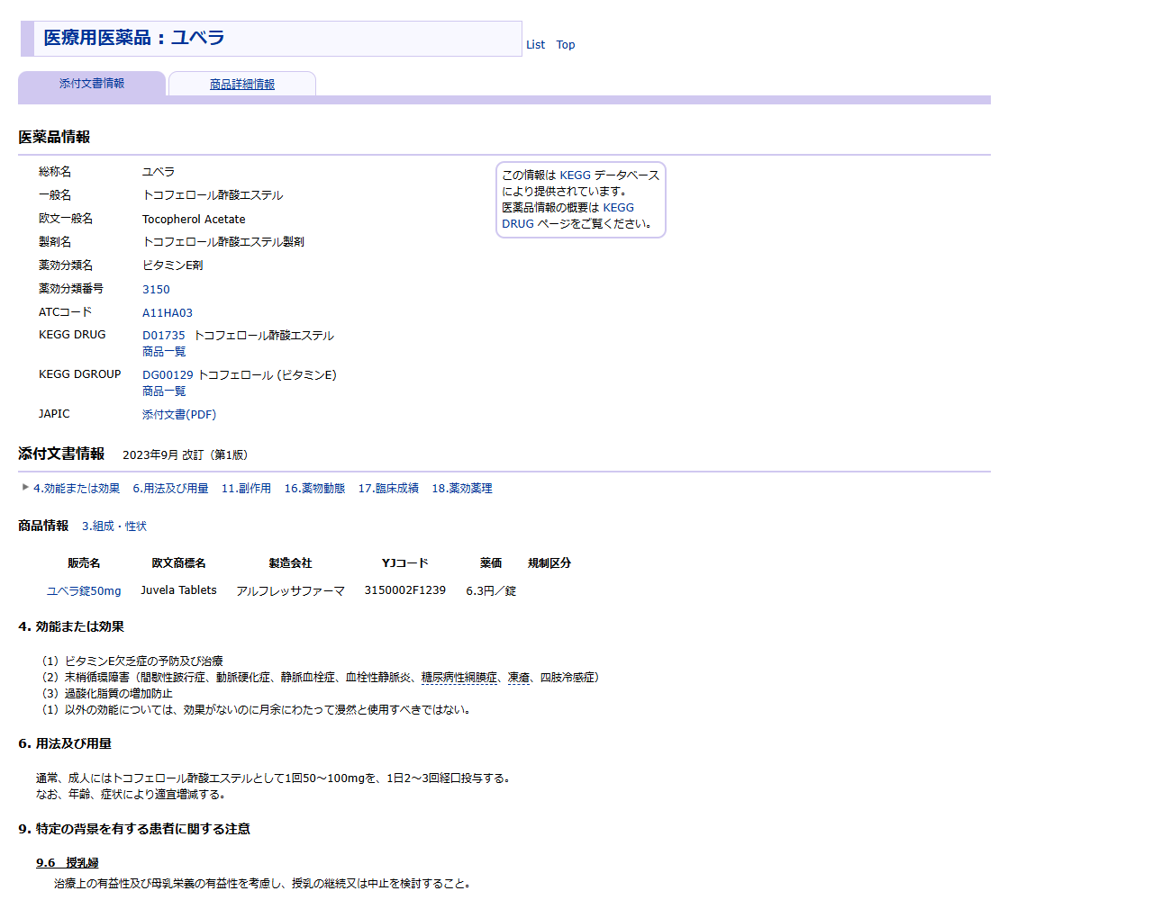Open KEGG DRUG link in the info box
Screen dimensions: 1153x900
pyautogui.click(x=567, y=215)
